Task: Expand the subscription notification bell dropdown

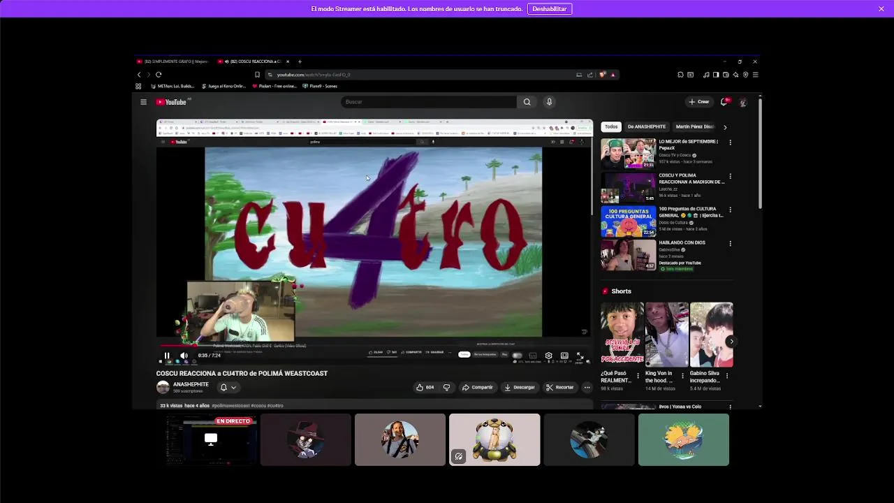Action: (228, 388)
